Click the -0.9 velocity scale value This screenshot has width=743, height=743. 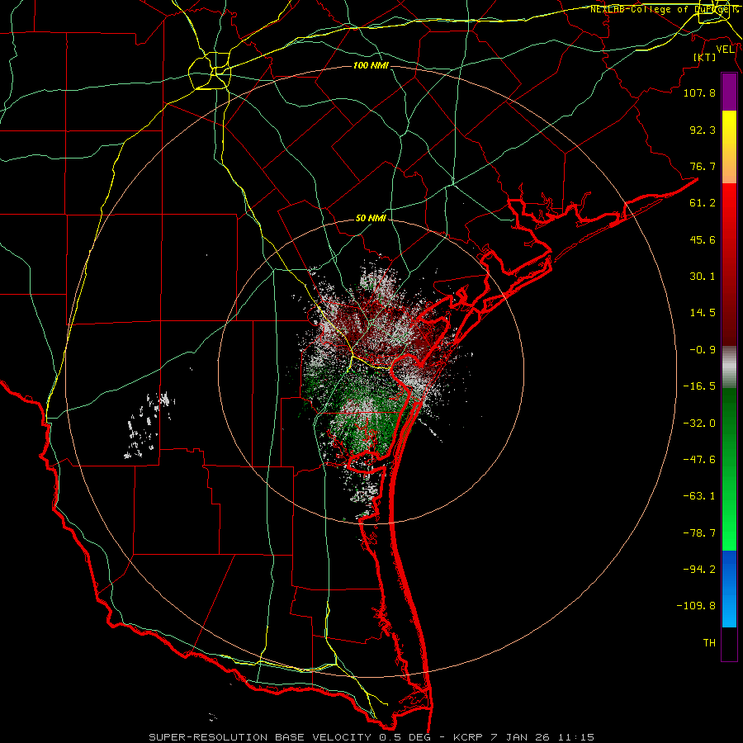point(703,350)
